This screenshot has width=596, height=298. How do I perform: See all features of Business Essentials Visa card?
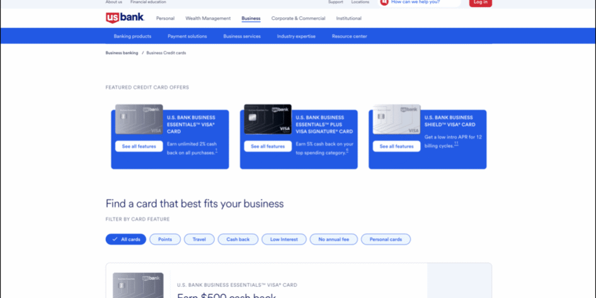[139, 146]
